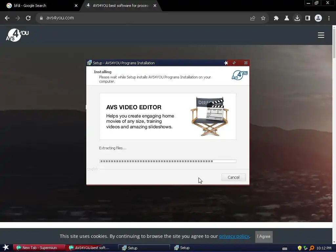
Task: Activate the second Setup taskbar button
Action: click(196, 248)
